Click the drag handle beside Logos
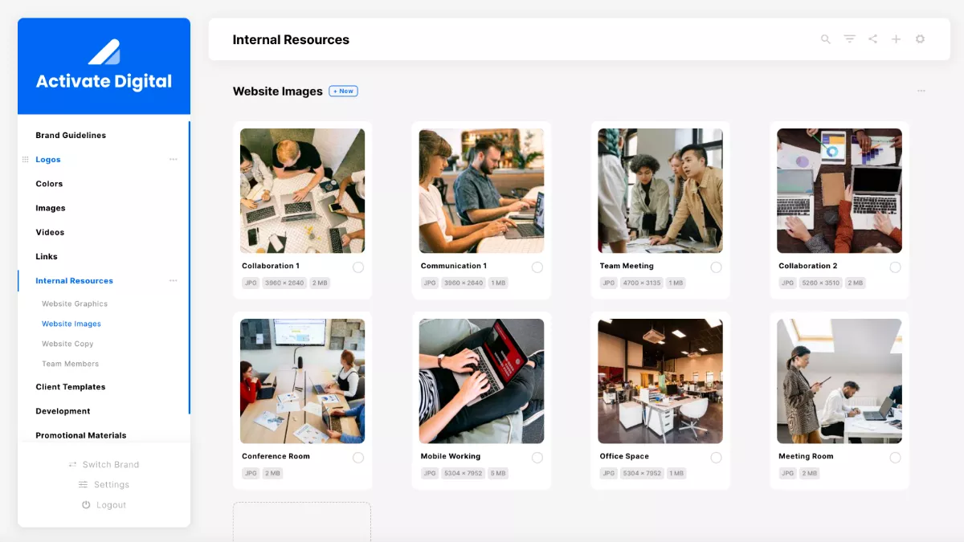 pos(25,160)
